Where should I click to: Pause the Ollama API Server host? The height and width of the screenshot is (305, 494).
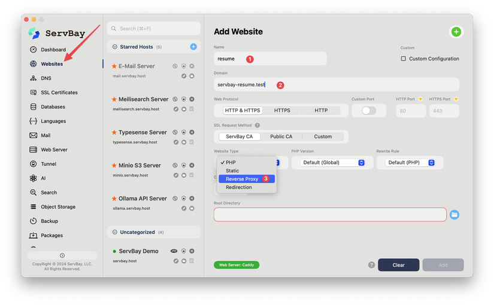[192, 199]
